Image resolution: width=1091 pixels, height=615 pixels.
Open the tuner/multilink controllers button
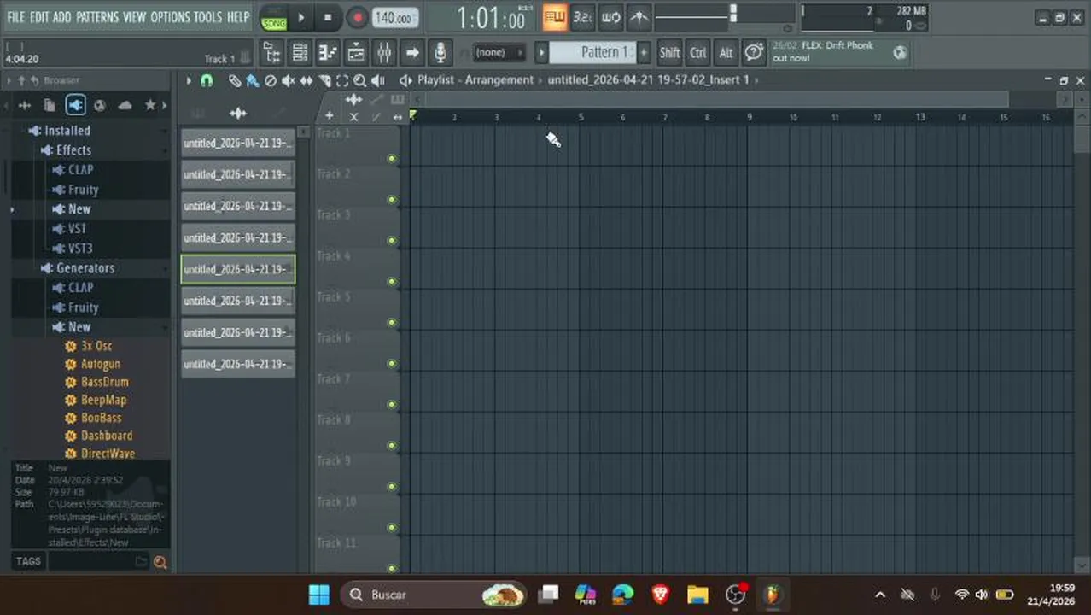(x=639, y=17)
